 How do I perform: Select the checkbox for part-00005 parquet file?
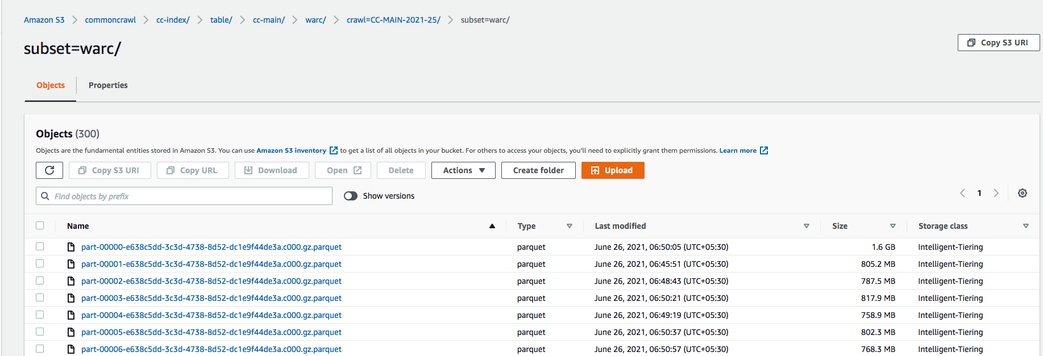[40, 332]
